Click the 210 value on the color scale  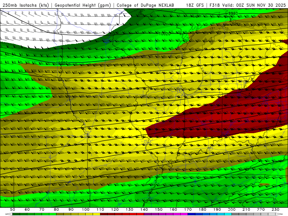246,210
